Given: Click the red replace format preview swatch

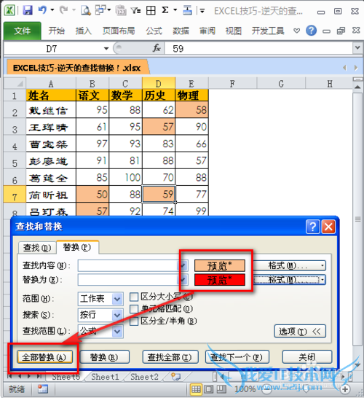Looking at the screenshot, I should [220, 280].
